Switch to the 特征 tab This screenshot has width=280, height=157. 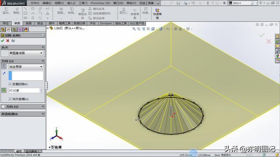coord(6,23)
